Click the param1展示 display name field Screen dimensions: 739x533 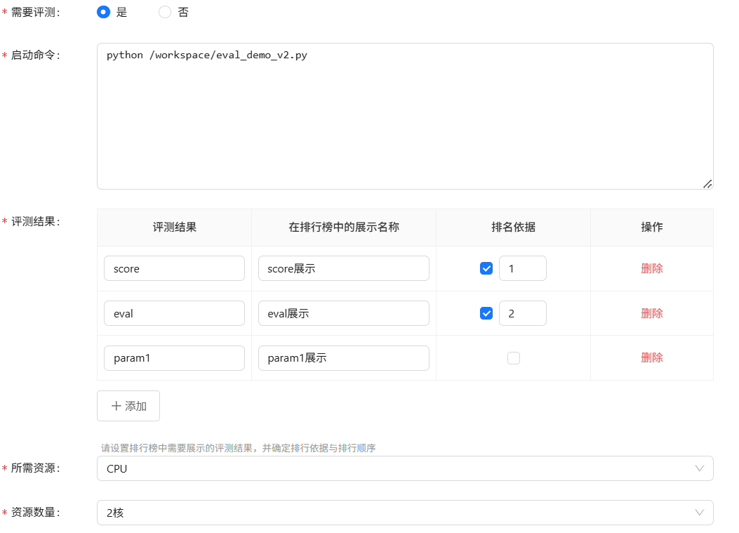point(344,358)
